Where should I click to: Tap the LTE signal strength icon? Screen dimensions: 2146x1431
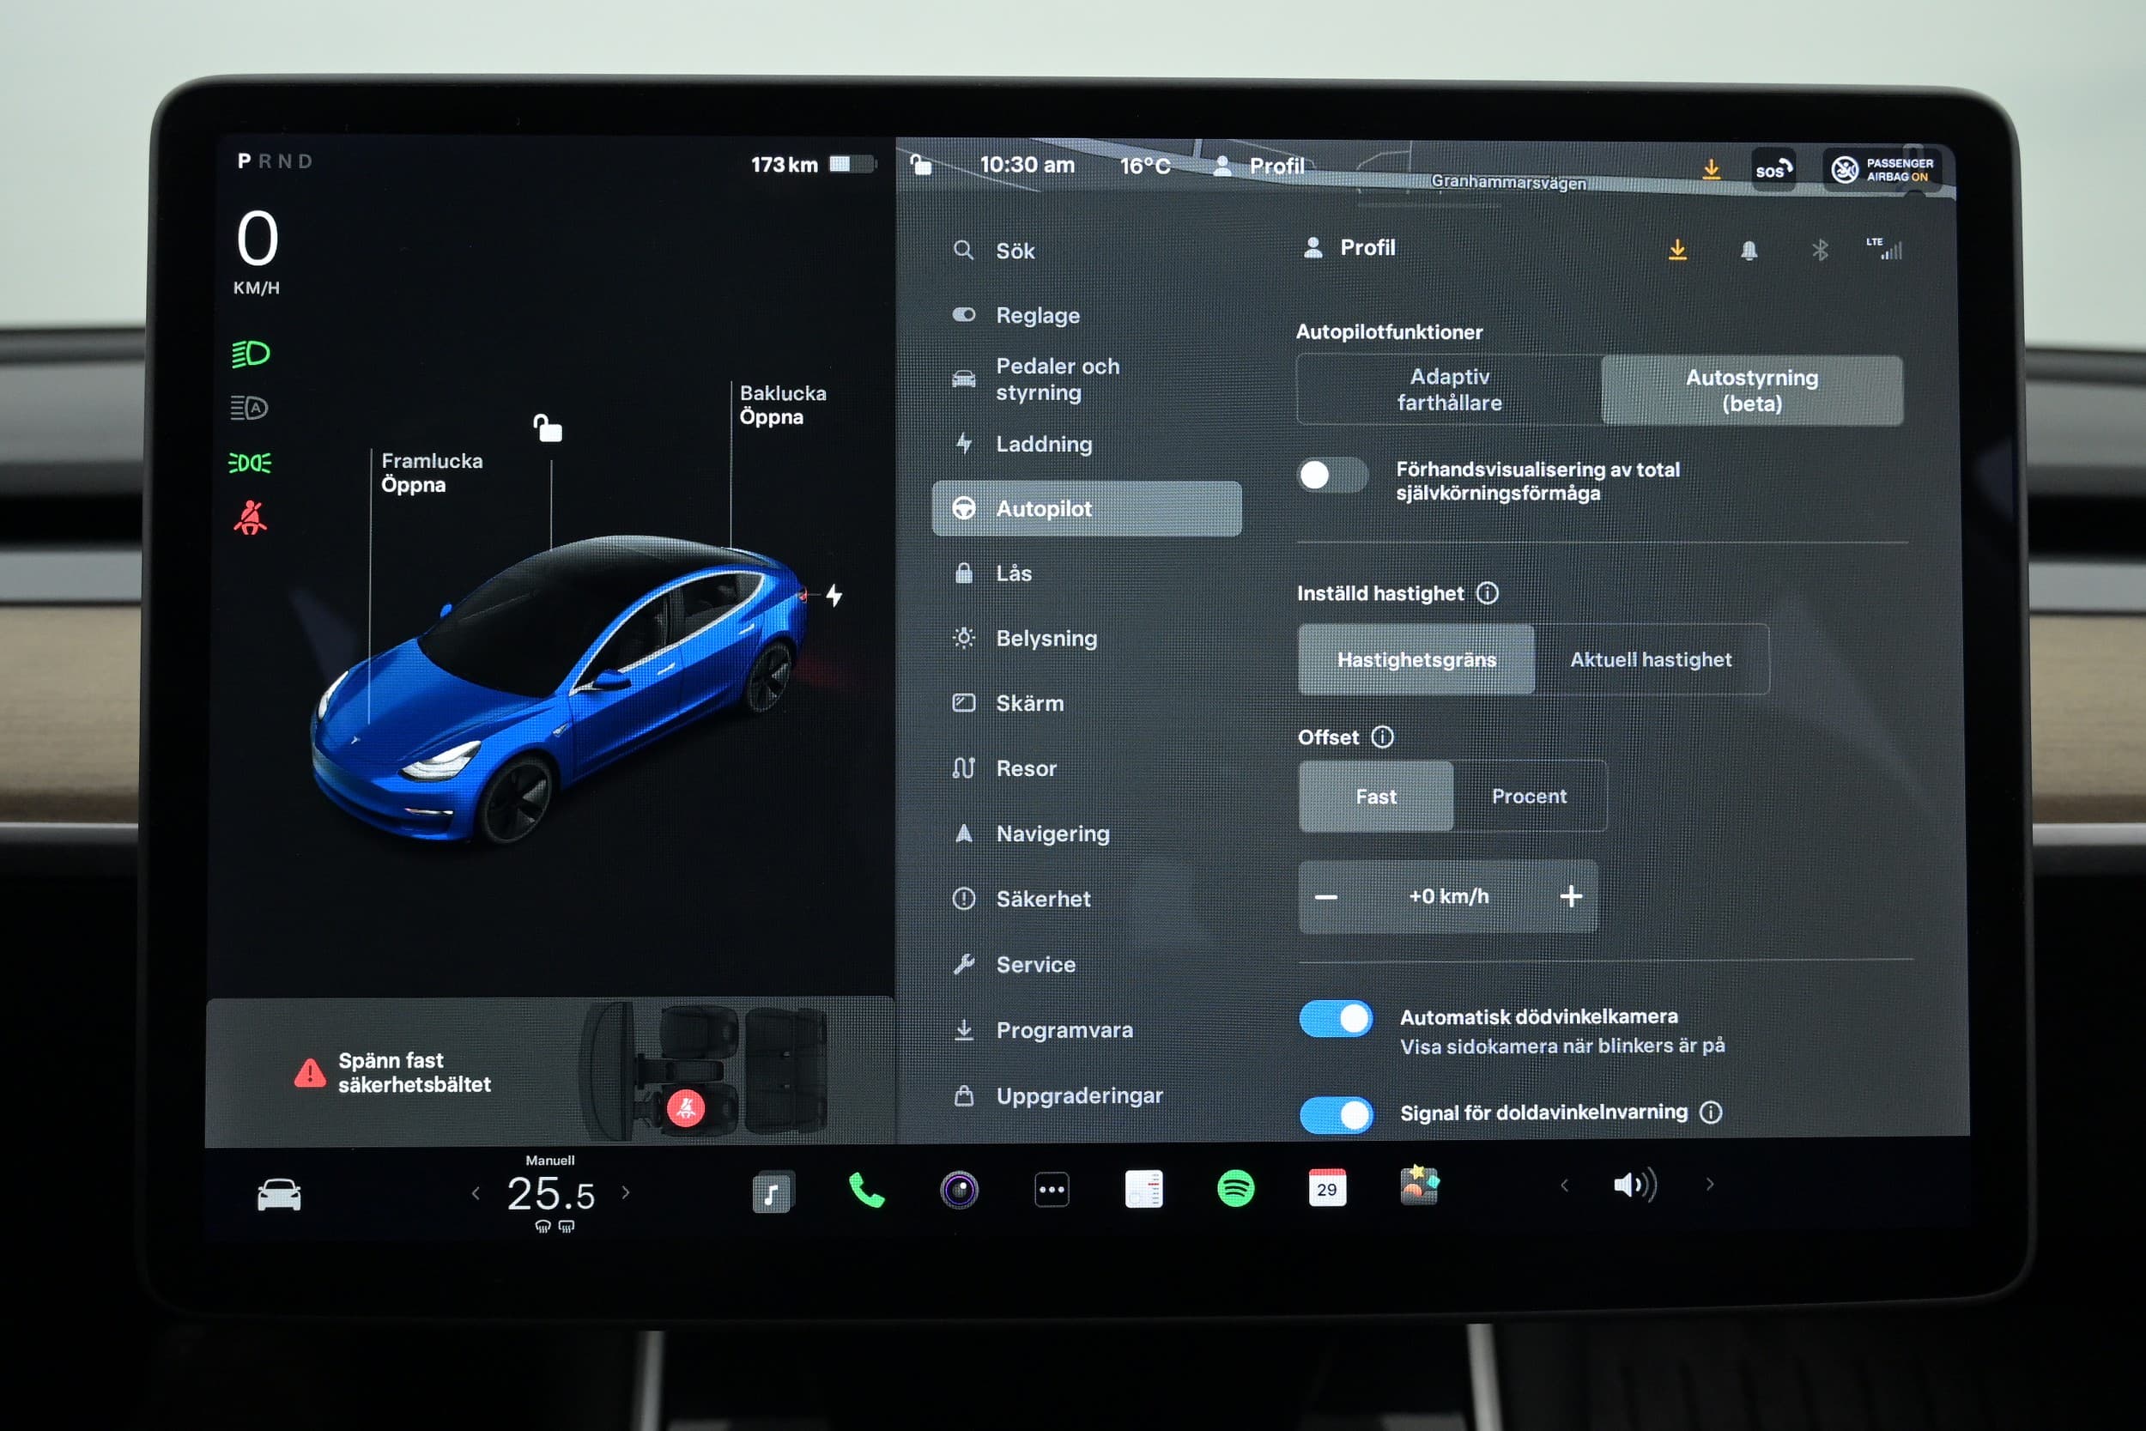(1885, 248)
